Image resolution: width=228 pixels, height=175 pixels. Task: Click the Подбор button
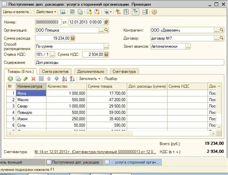(111, 79)
